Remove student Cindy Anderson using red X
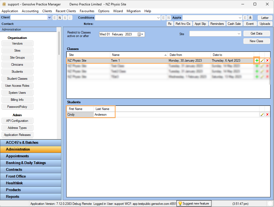The width and height of the screenshot is (274, 207). click(x=267, y=115)
